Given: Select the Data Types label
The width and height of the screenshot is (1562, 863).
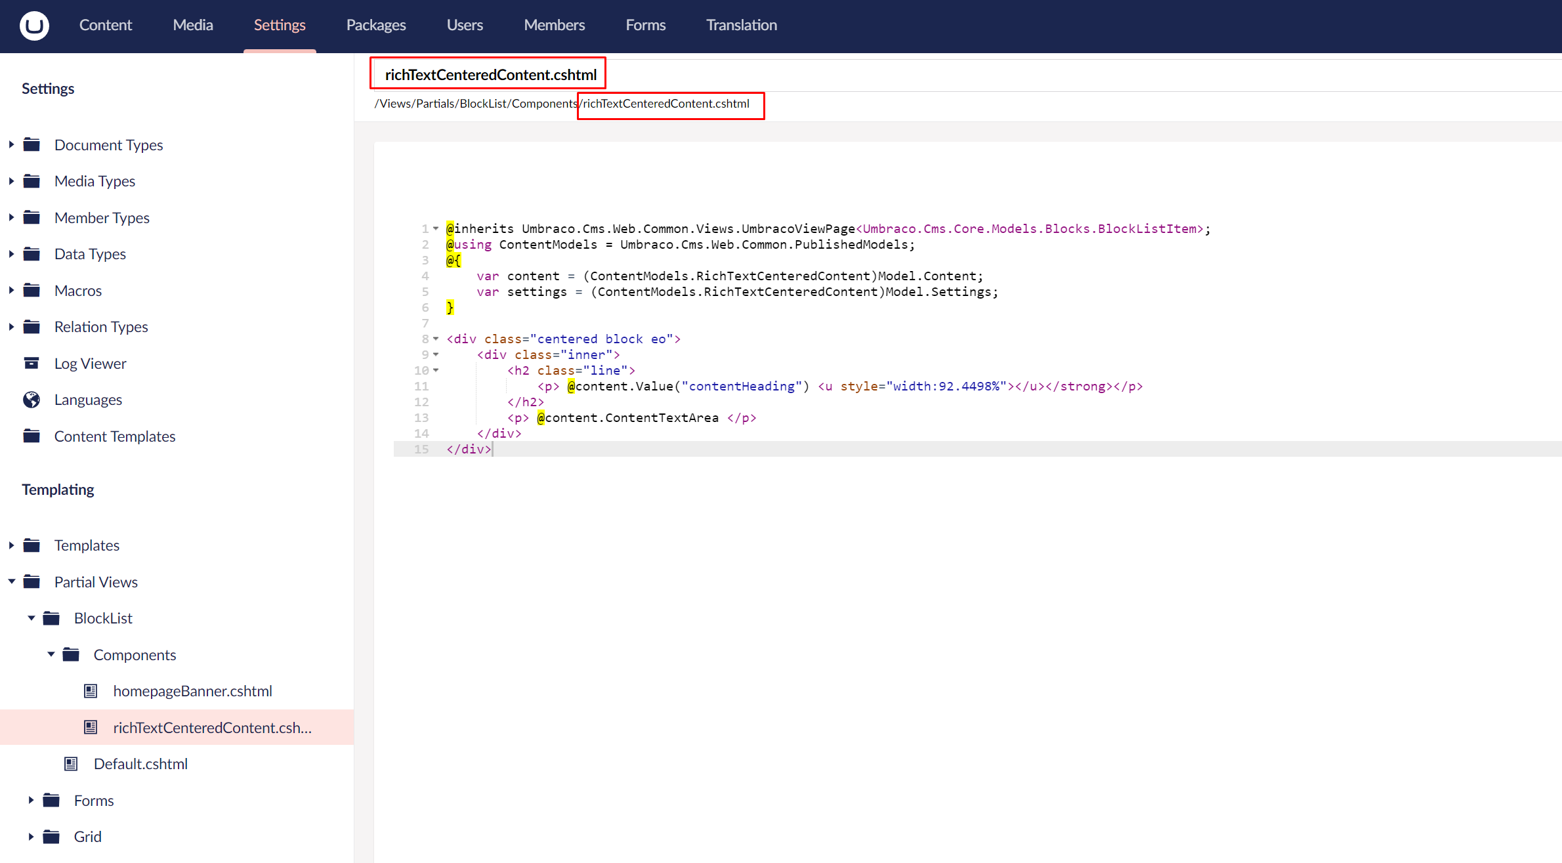Looking at the screenshot, I should coord(90,254).
